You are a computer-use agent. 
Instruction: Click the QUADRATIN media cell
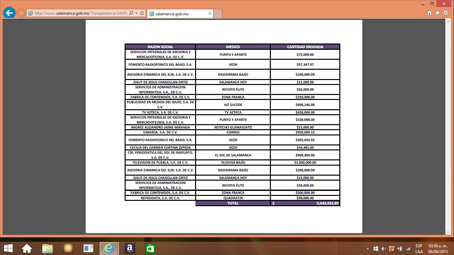coord(233,198)
